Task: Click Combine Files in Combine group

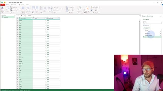Action: click(x=70, y=11)
